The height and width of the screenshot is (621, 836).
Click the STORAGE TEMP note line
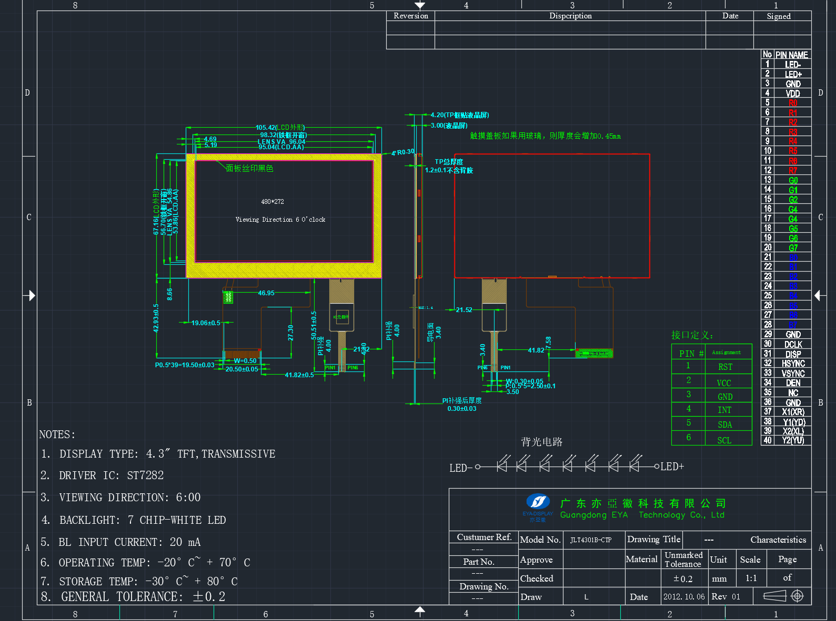tap(139, 582)
